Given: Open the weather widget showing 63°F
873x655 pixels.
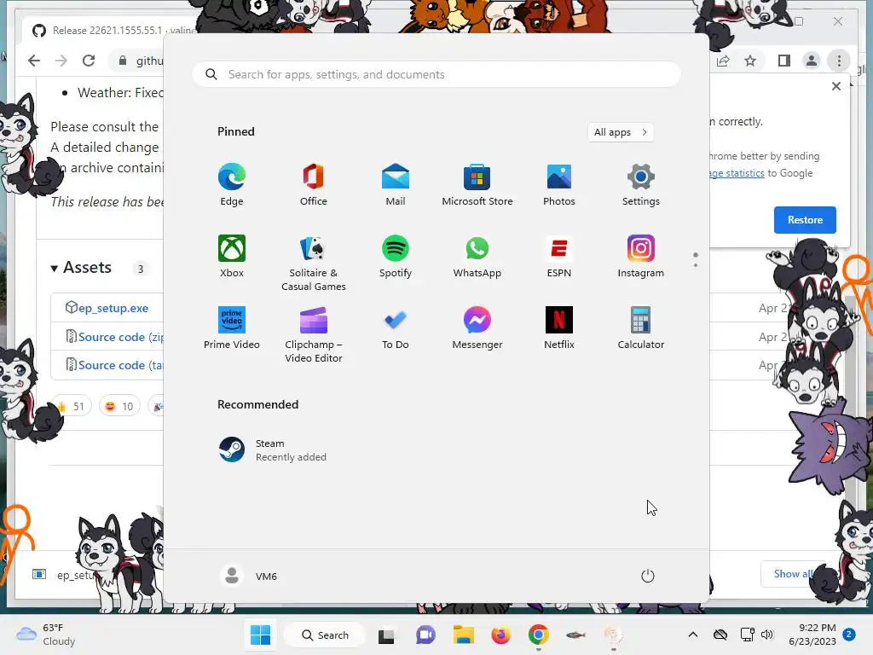Looking at the screenshot, I should (x=46, y=635).
